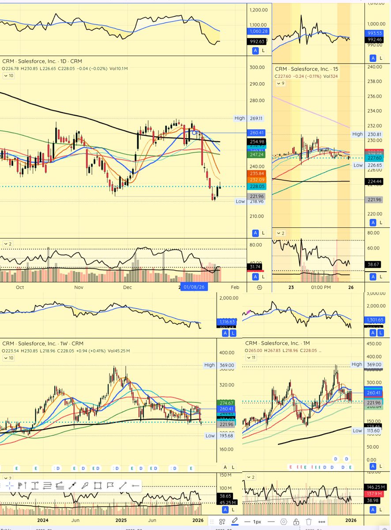The image size is (391, 530).
Task: Select the parallel horizontal lines Fib tool
Action: point(47,485)
